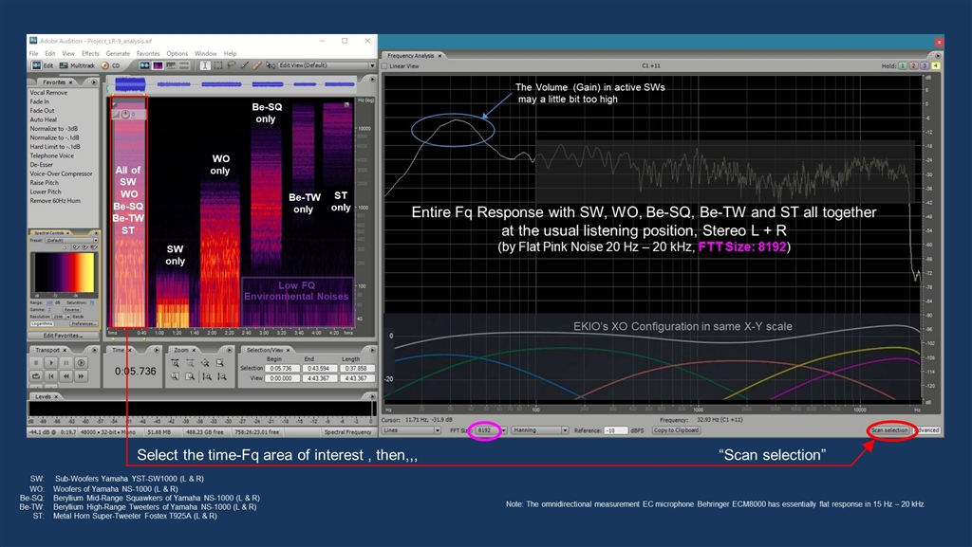Stop playback in Transport panel

pos(36,362)
